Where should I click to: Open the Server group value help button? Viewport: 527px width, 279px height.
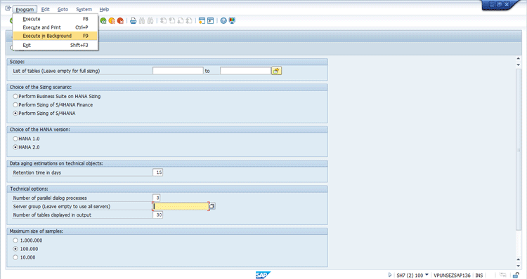212,206
